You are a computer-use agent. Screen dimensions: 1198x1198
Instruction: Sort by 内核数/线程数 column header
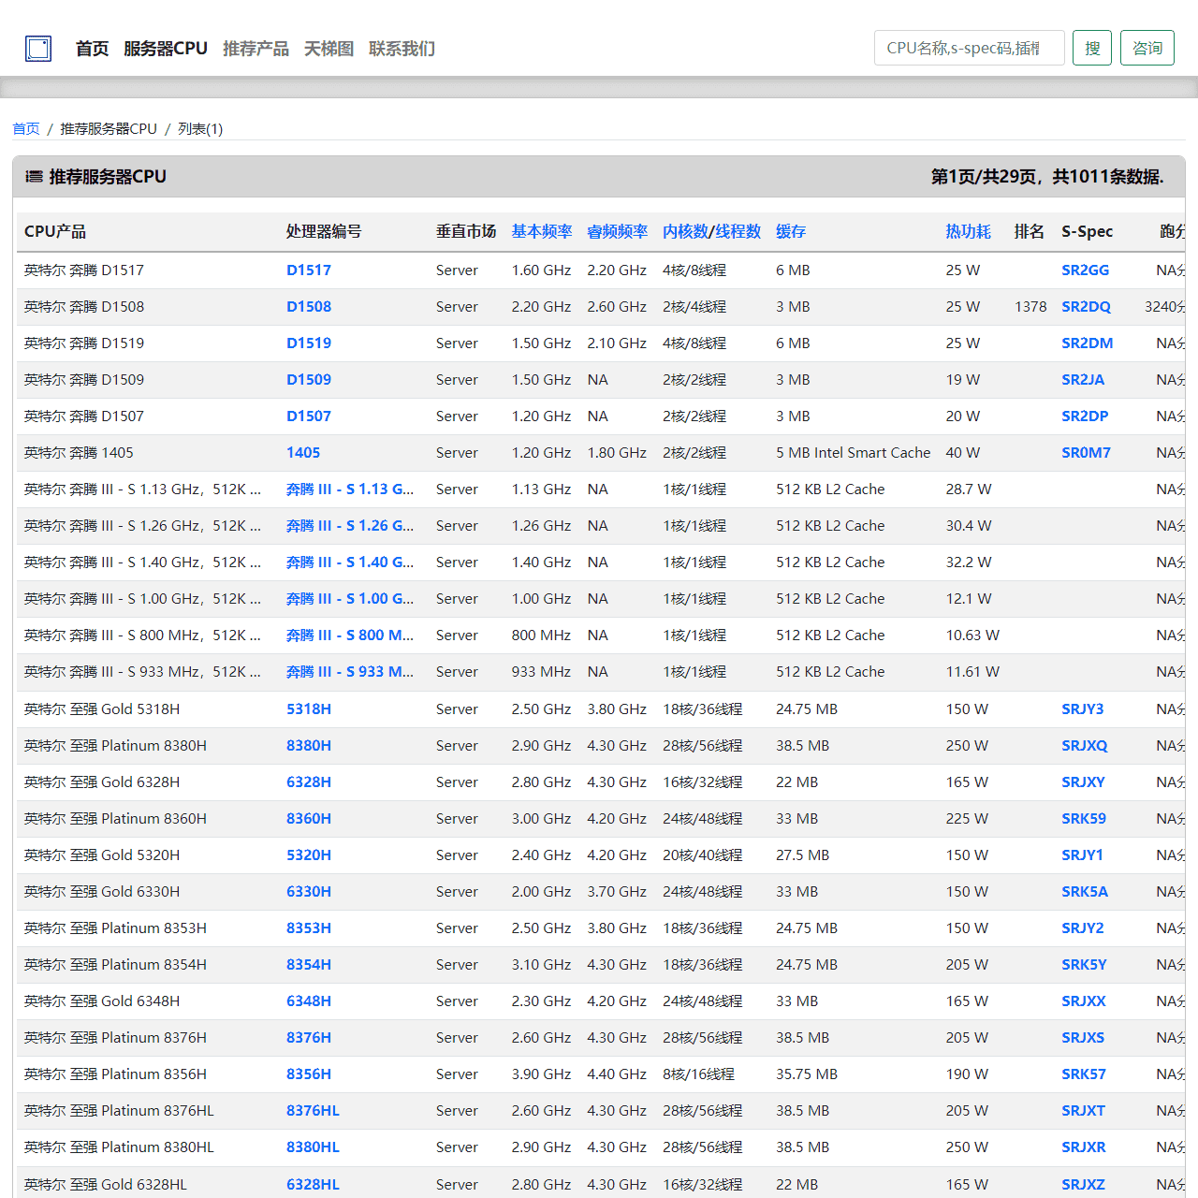(711, 231)
